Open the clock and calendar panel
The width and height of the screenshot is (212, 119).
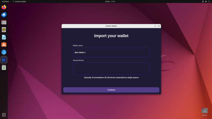pos(110,2)
